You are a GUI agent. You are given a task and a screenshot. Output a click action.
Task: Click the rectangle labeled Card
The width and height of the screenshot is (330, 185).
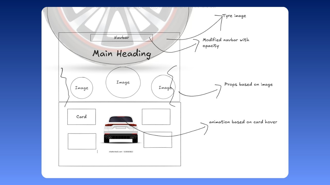(81, 117)
